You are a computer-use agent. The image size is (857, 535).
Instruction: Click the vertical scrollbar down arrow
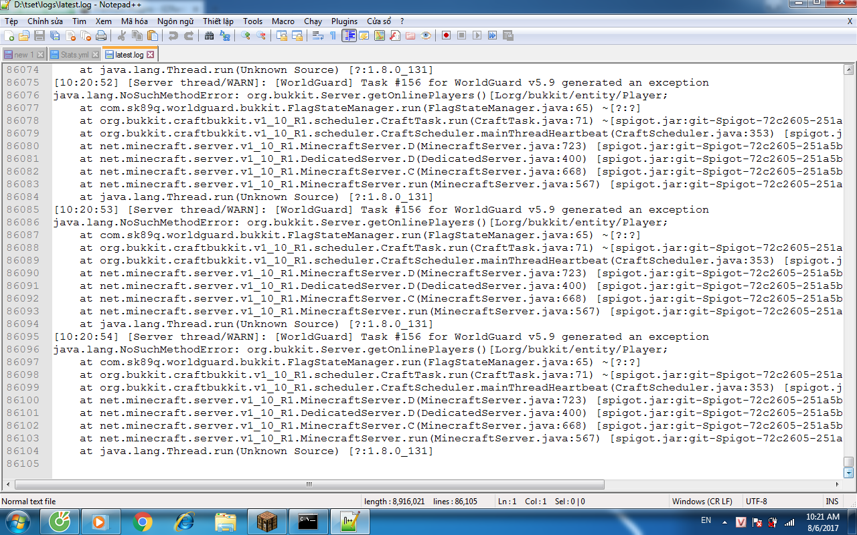pos(848,473)
